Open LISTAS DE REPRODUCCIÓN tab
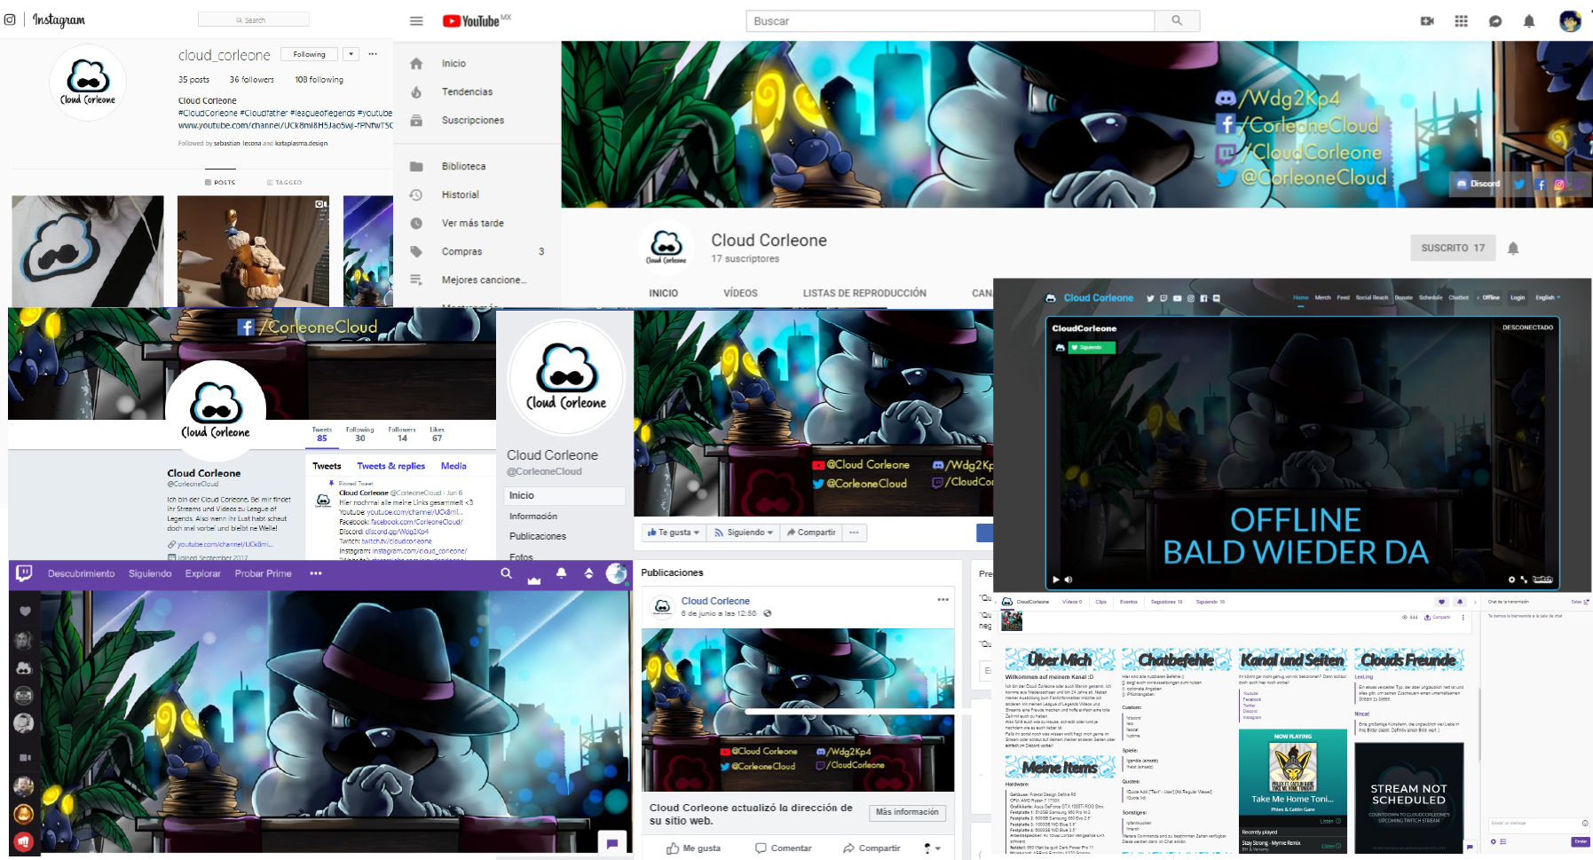The image size is (1593, 860). [864, 293]
